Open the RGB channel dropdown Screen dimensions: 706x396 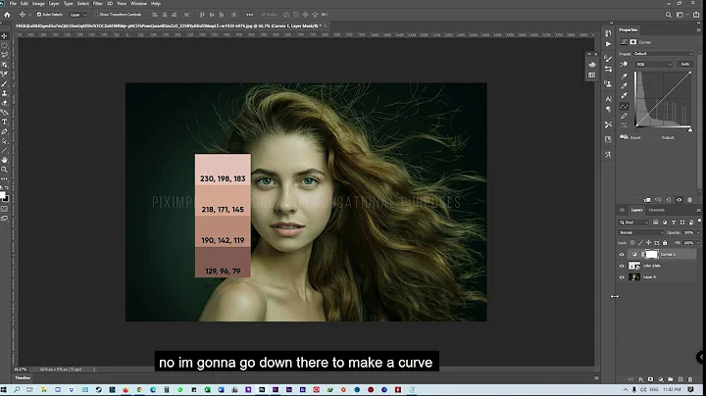pos(654,65)
